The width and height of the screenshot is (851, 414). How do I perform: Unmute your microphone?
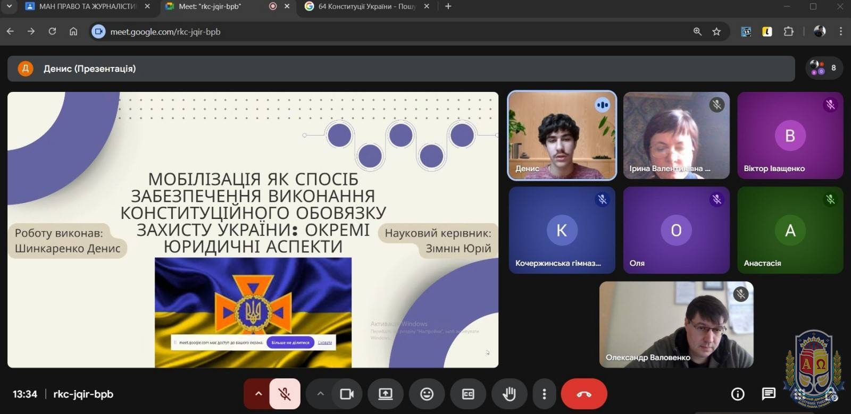[x=285, y=394]
